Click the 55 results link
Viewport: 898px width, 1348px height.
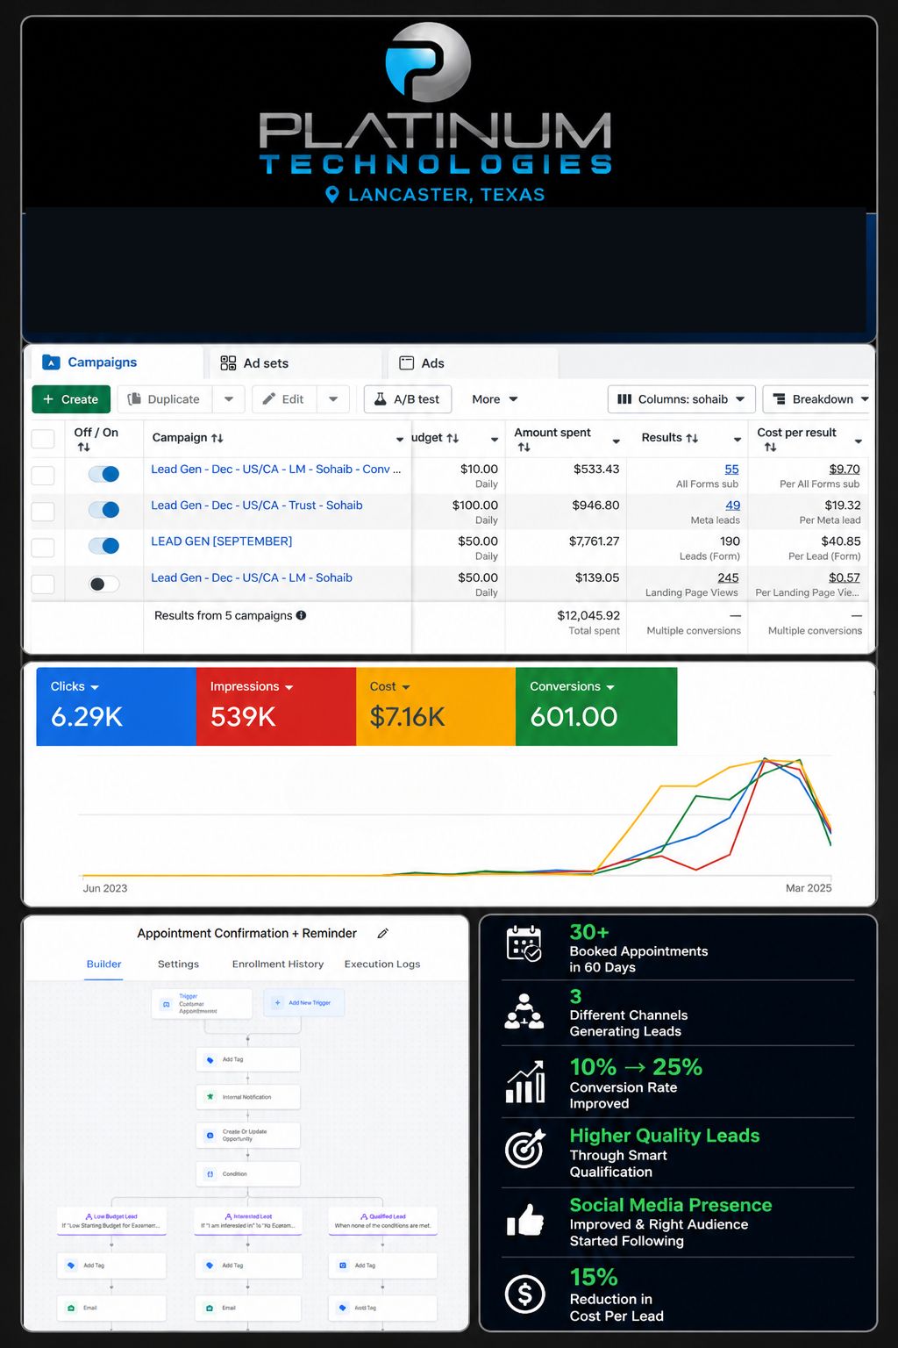731,470
